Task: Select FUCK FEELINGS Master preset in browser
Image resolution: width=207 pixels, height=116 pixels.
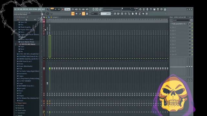Action: (28, 44)
